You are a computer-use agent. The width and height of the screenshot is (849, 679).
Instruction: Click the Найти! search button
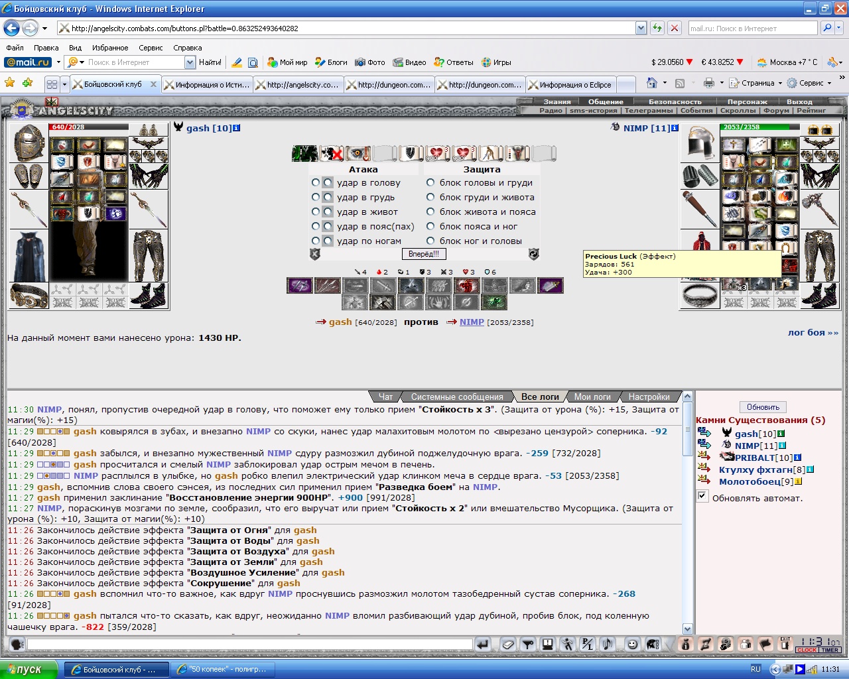210,62
